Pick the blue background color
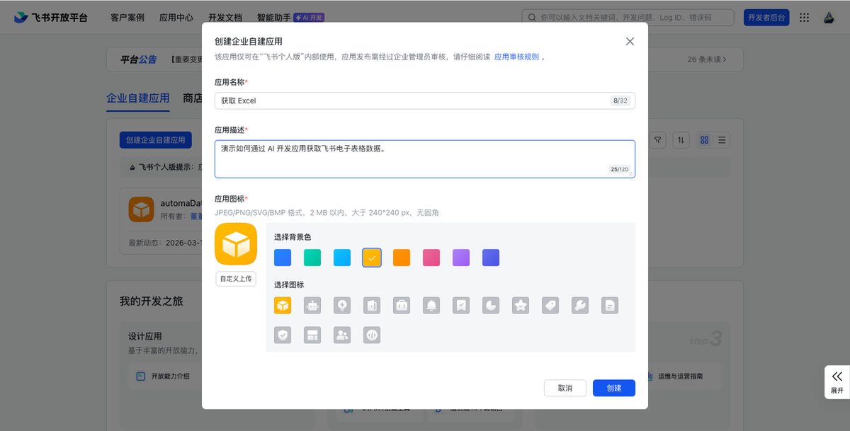850x431 pixels. tap(283, 258)
